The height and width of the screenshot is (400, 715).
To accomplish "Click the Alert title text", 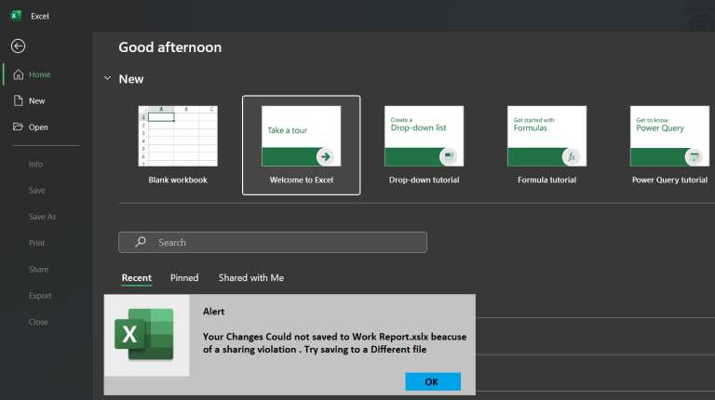I will click(213, 312).
